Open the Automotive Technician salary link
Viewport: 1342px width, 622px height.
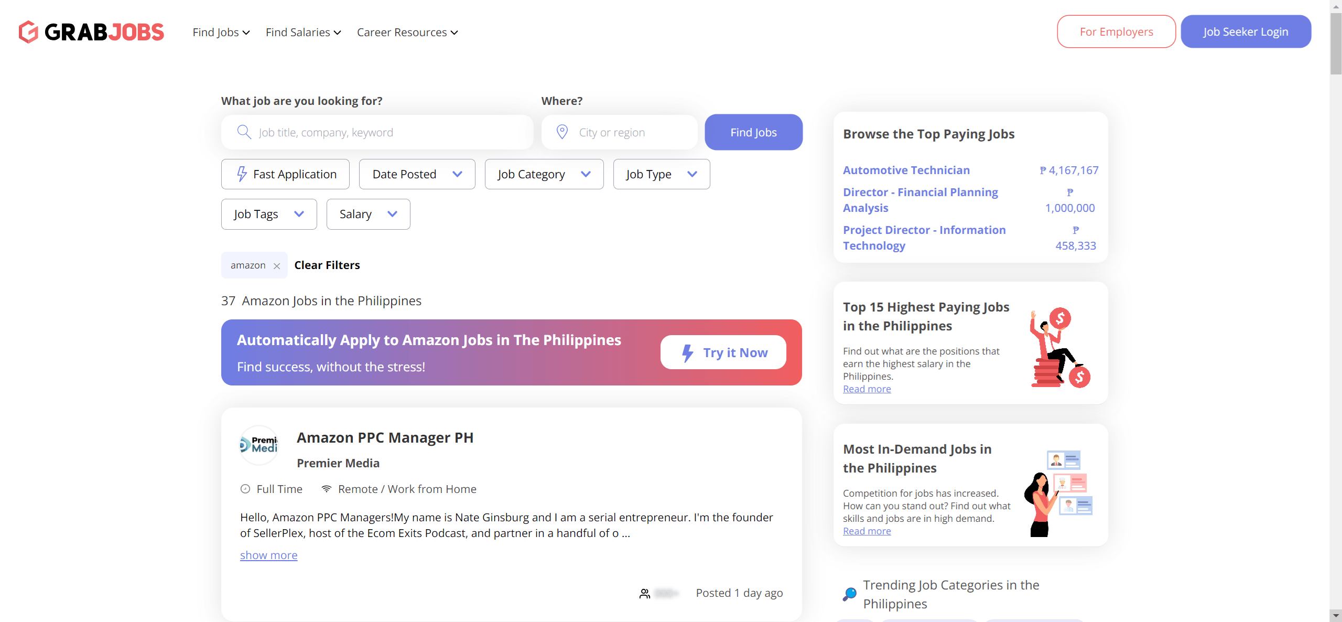pos(906,170)
